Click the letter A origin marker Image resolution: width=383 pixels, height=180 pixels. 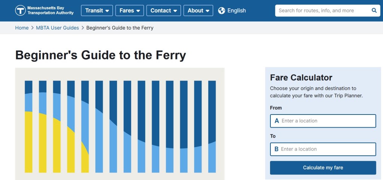(x=277, y=121)
